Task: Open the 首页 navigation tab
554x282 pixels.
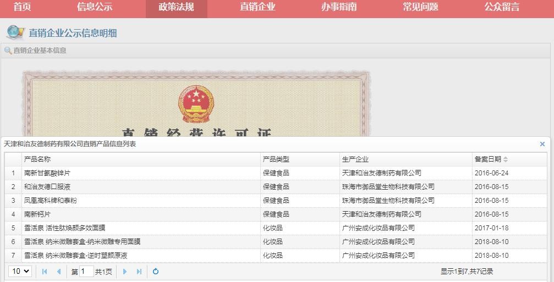Action: [22, 7]
